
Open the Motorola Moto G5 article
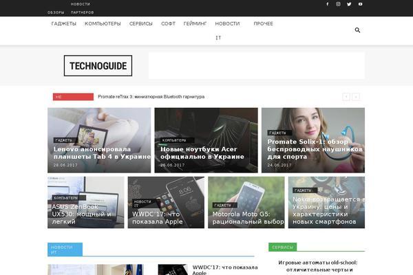tap(246, 202)
